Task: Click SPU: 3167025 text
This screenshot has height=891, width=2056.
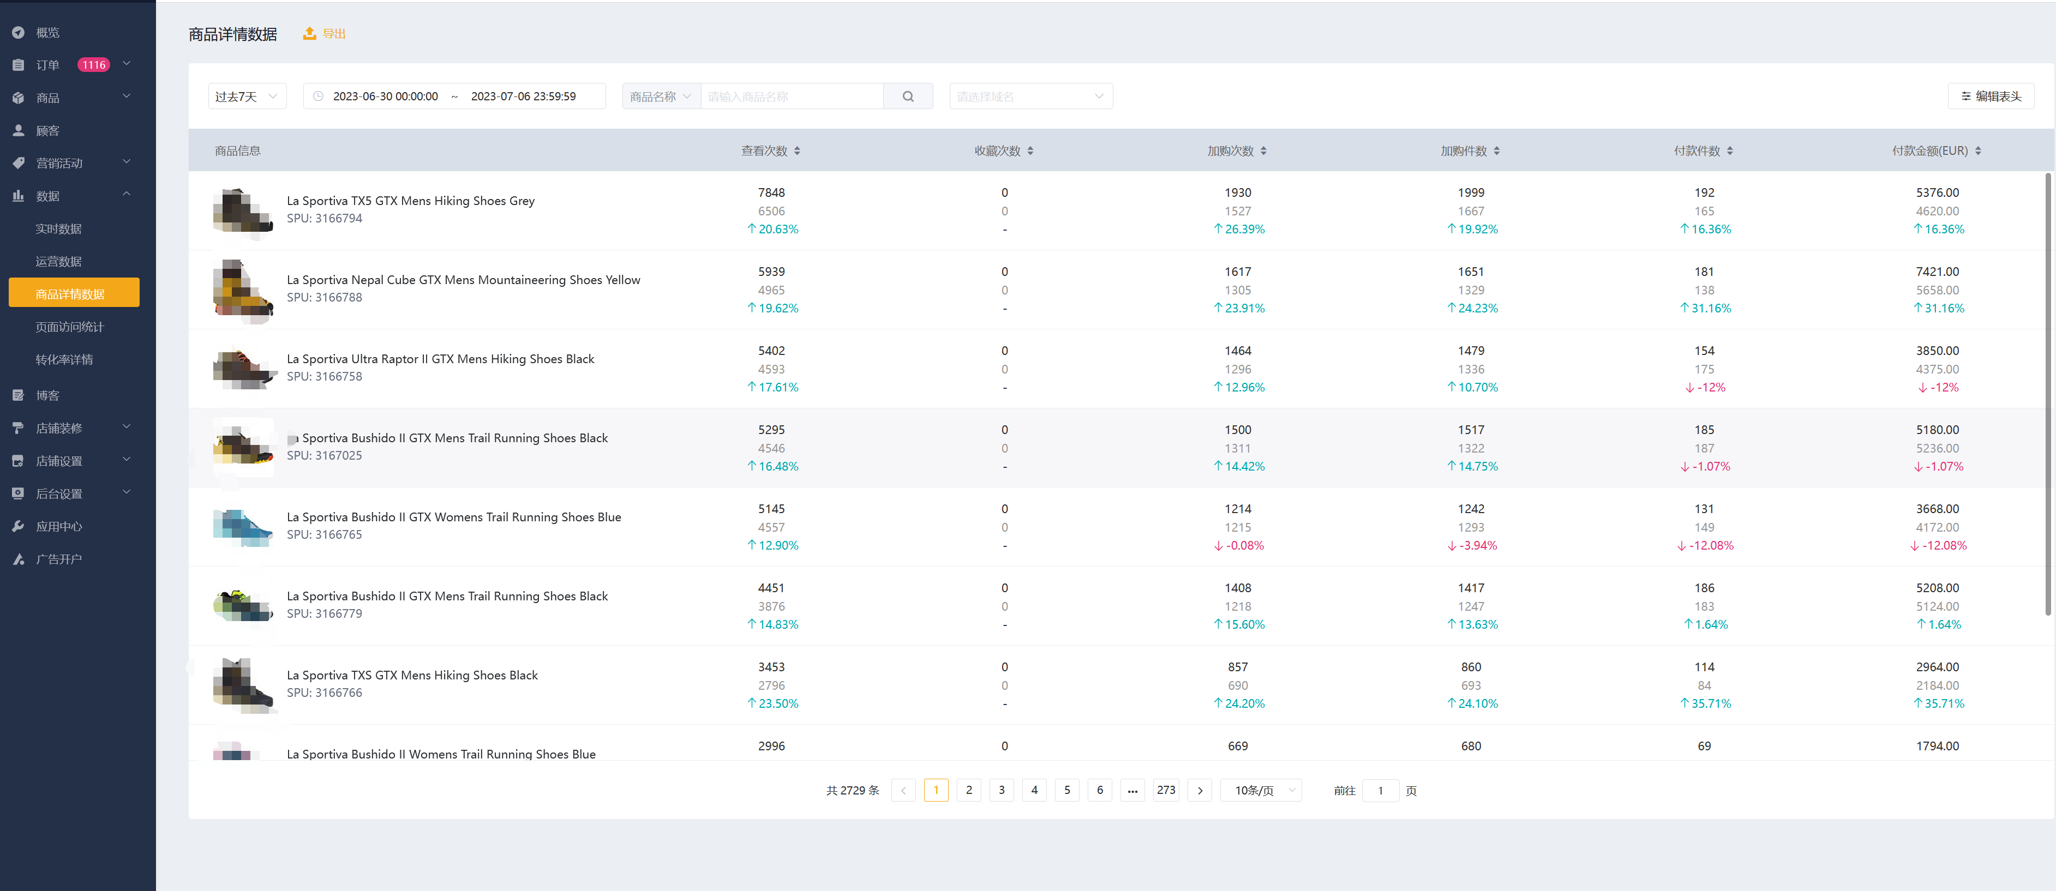Action: [x=324, y=455]
